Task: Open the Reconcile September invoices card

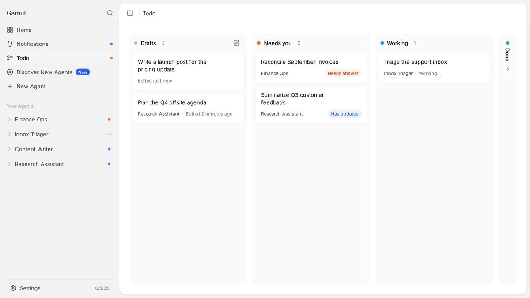Action: click(311, 68)
